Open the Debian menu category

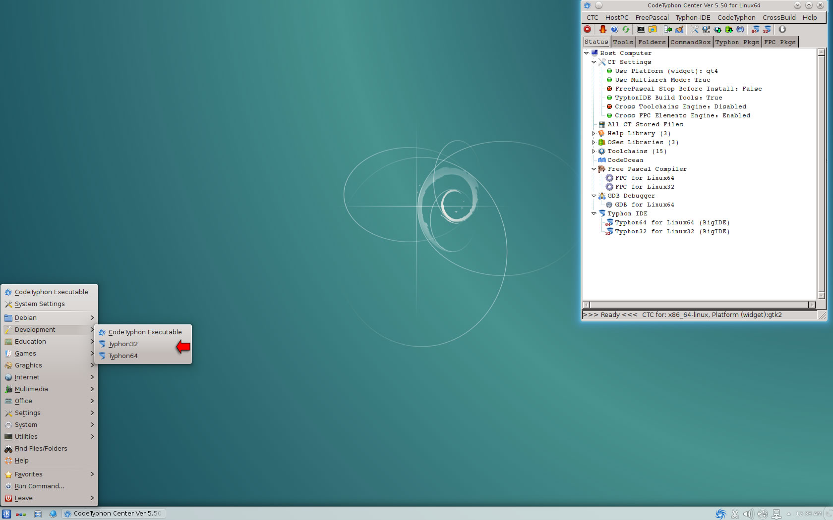point(49,318)
